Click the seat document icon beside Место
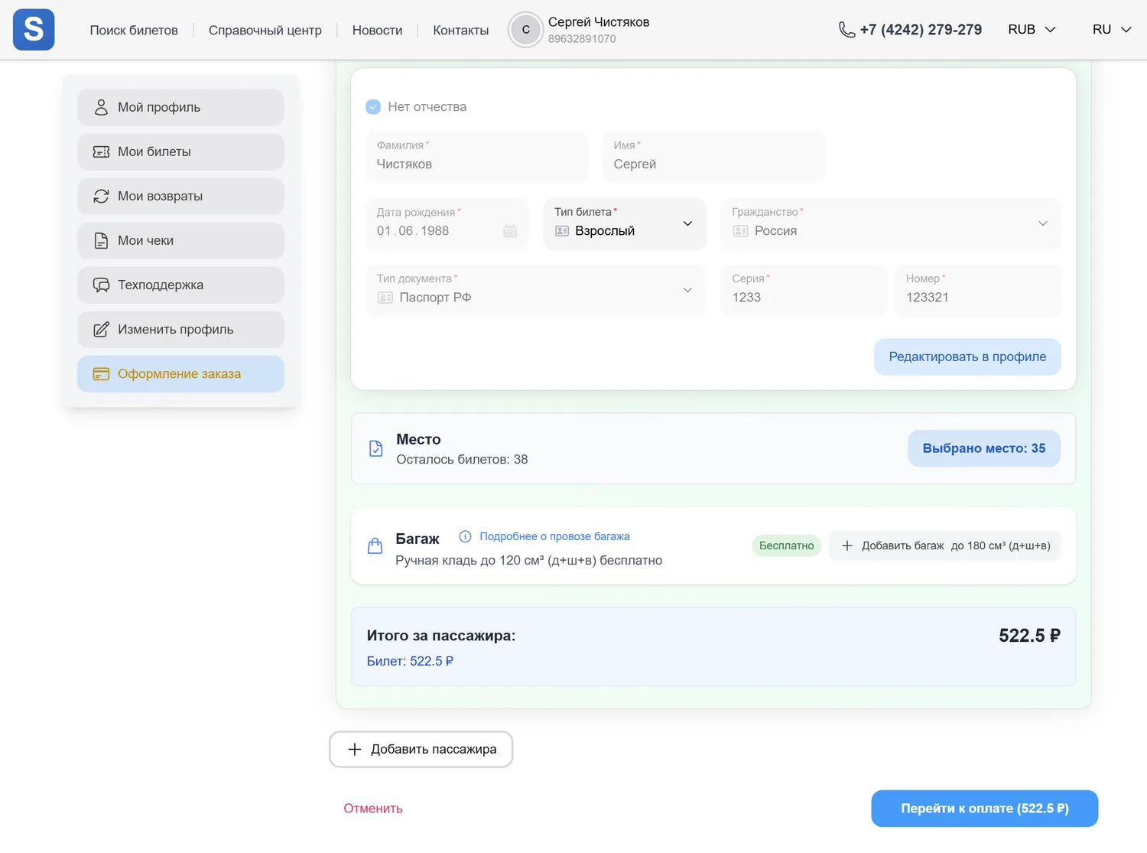1147x853 pixels. coord(375,448)
